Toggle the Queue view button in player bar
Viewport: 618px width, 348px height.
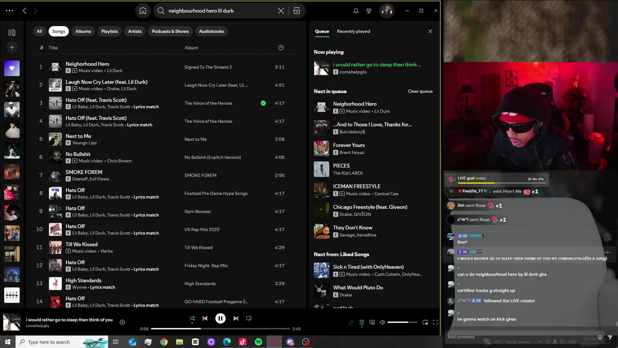coord(362,322)
